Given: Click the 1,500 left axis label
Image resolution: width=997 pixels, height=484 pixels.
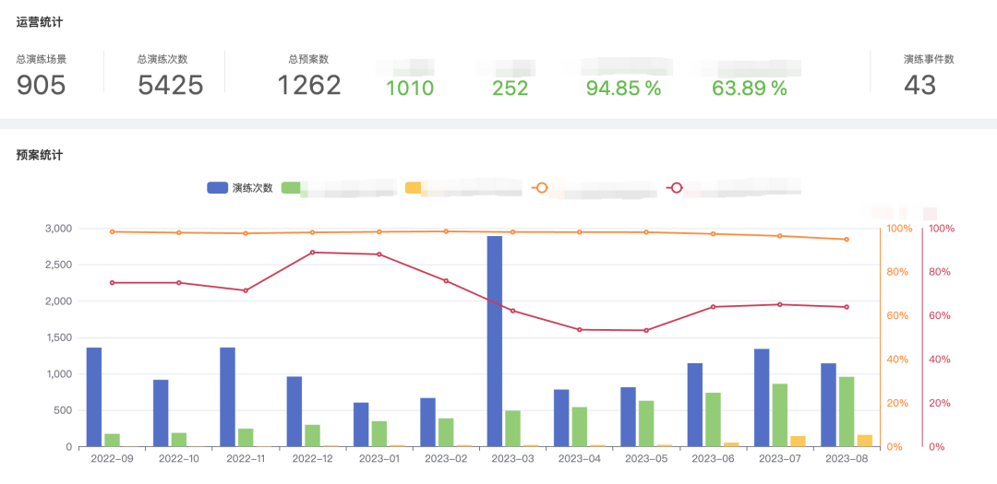Looking at the screenshot, I should (59, 337).
